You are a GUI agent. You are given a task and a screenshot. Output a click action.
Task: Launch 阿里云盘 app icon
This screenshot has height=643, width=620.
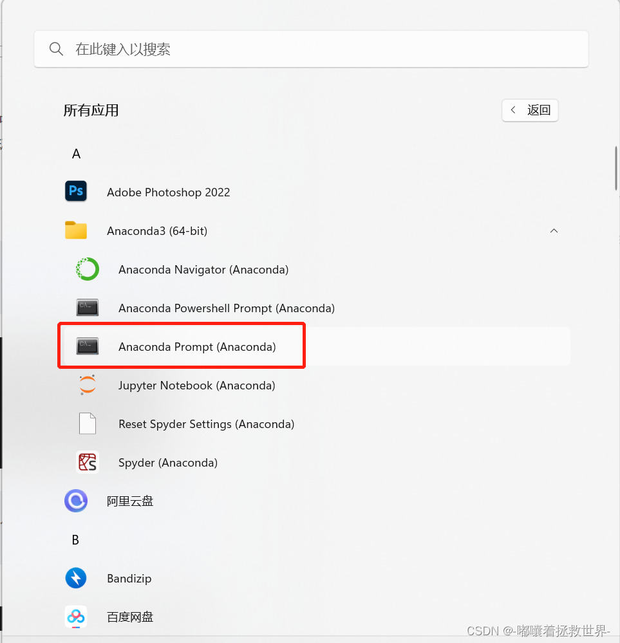pyautogui.click(x=76, y=501)
